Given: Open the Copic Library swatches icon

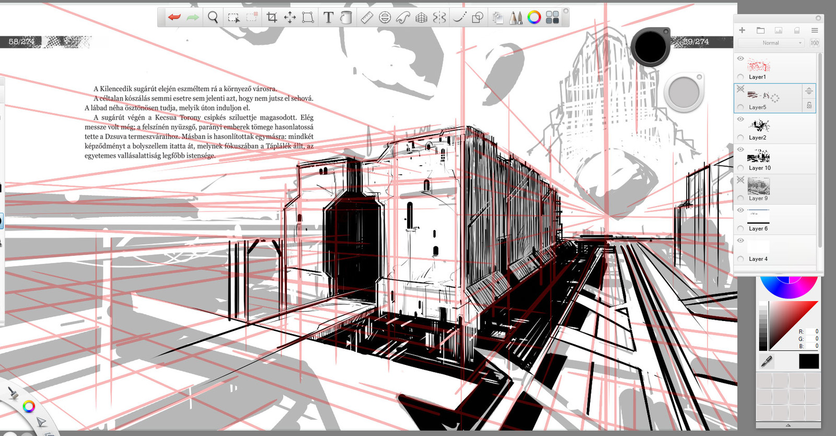Looking at the screenshot, I should pos(552,17).
